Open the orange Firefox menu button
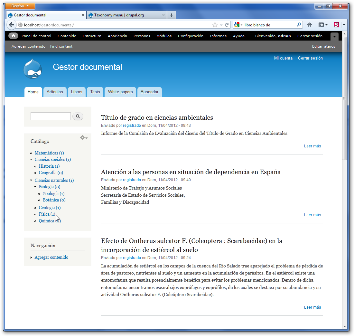 pos(21,6)
